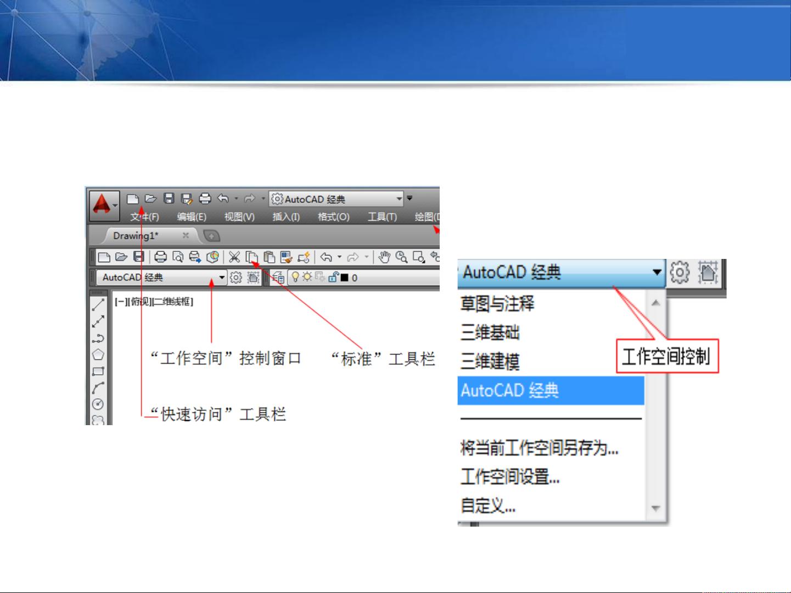Image resolution: width=791 pixels, height=593 pixels.
Task: Click New in the Quick Access toolbar
Action: (x=133, y=199)
